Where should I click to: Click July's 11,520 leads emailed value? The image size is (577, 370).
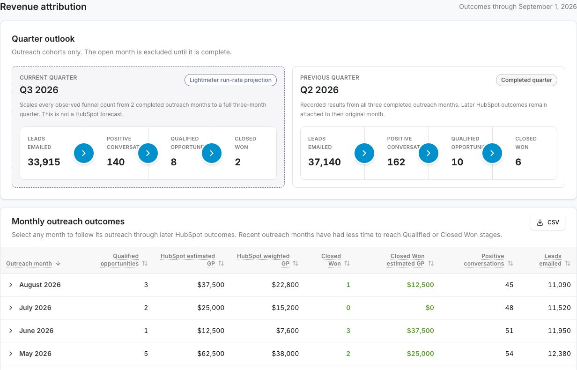click(x=559, y=308)
